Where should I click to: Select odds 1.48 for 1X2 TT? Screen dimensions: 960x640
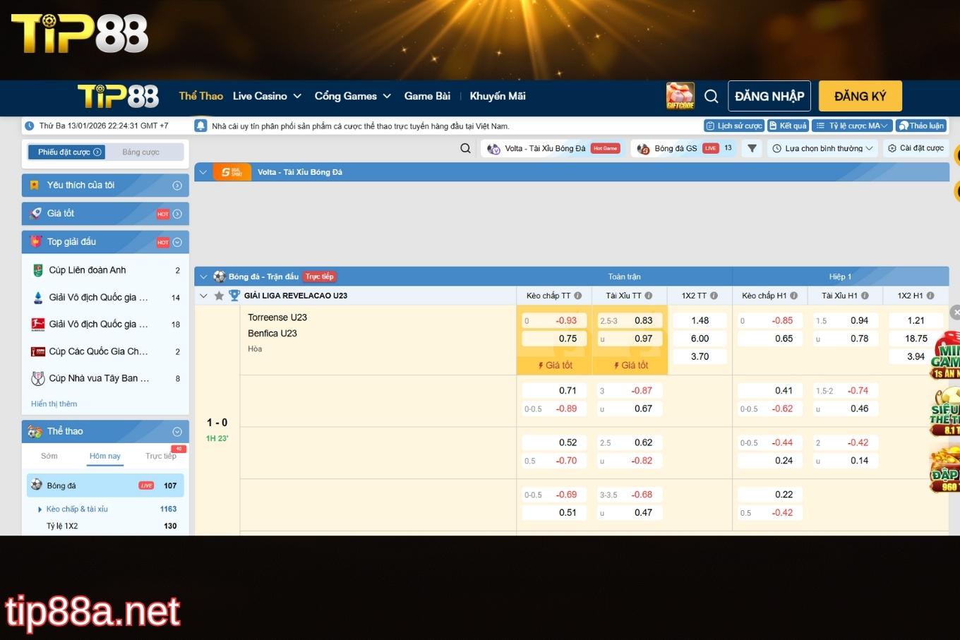pyautogui.click(x=700, y=320)
